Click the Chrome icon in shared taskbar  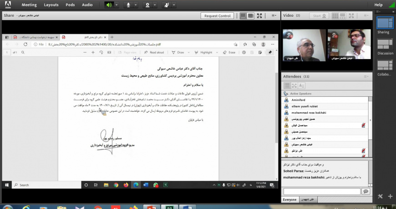tap(116, 185)
